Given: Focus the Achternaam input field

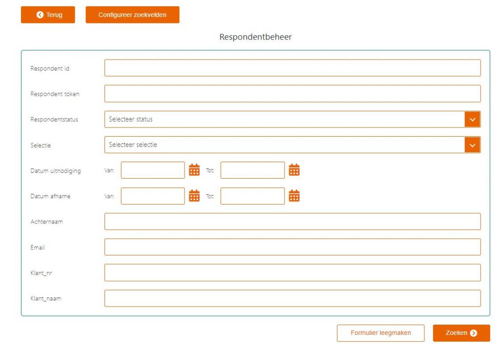Looking at the screenshot, I should (292, 221).
